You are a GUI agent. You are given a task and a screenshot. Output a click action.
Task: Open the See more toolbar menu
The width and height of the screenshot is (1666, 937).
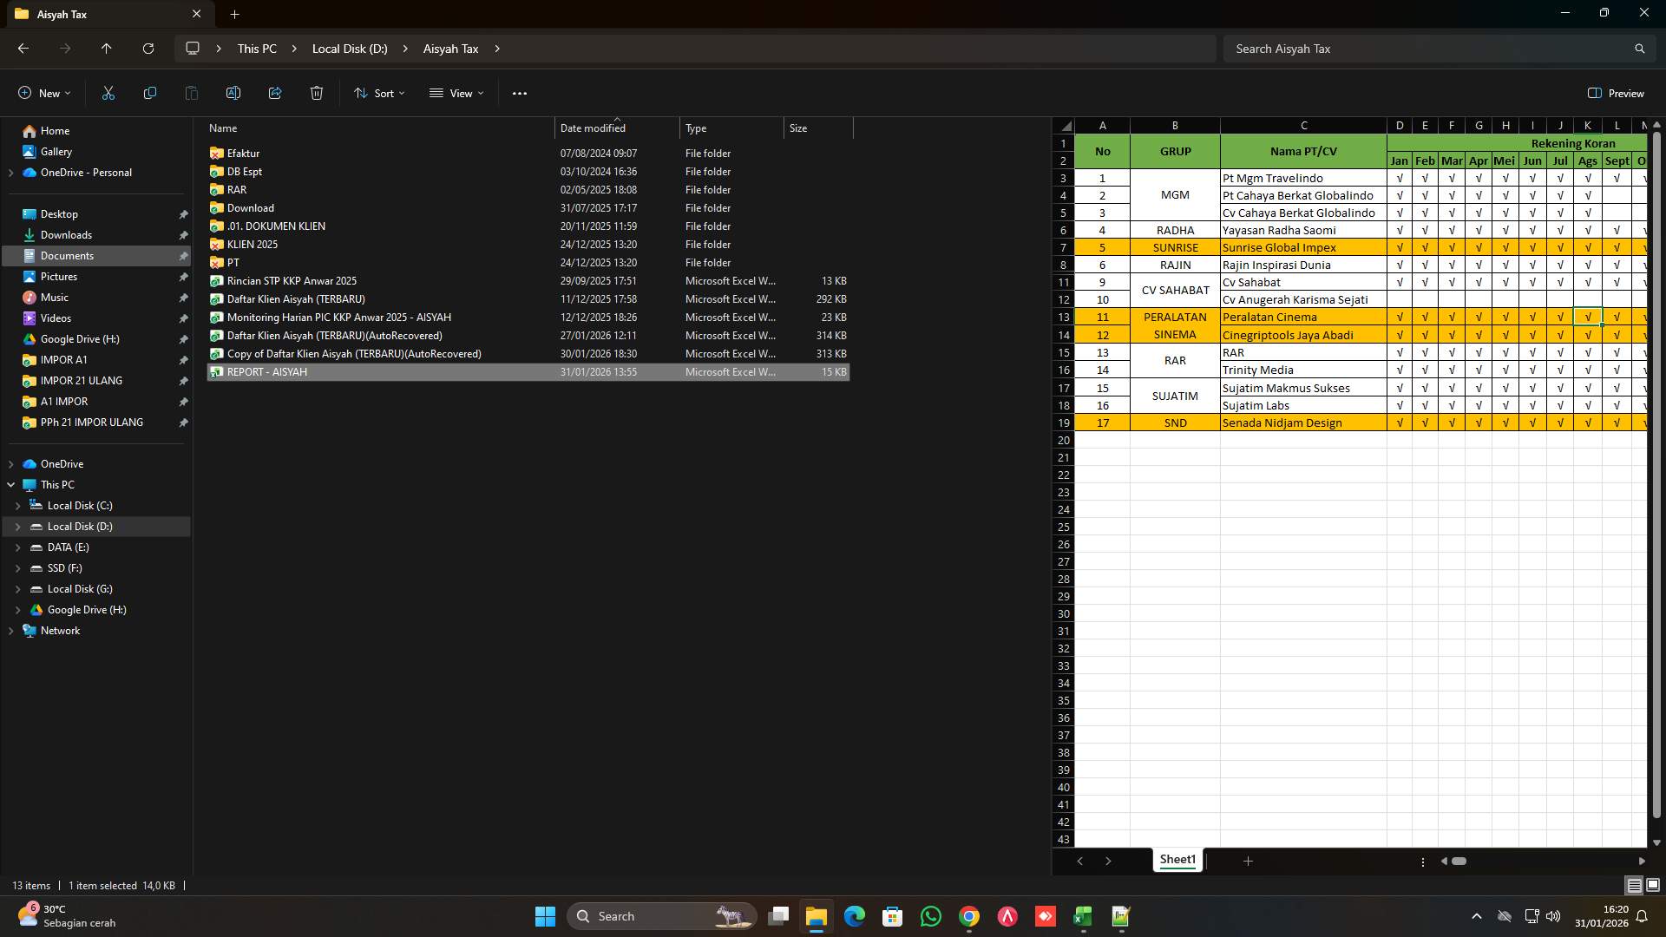[519, 93]
